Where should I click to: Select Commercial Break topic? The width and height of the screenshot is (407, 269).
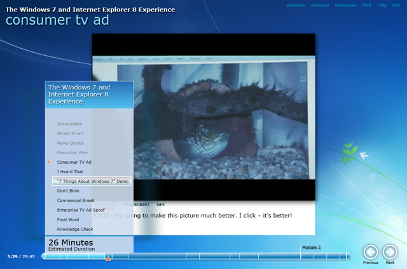(76, 200)
